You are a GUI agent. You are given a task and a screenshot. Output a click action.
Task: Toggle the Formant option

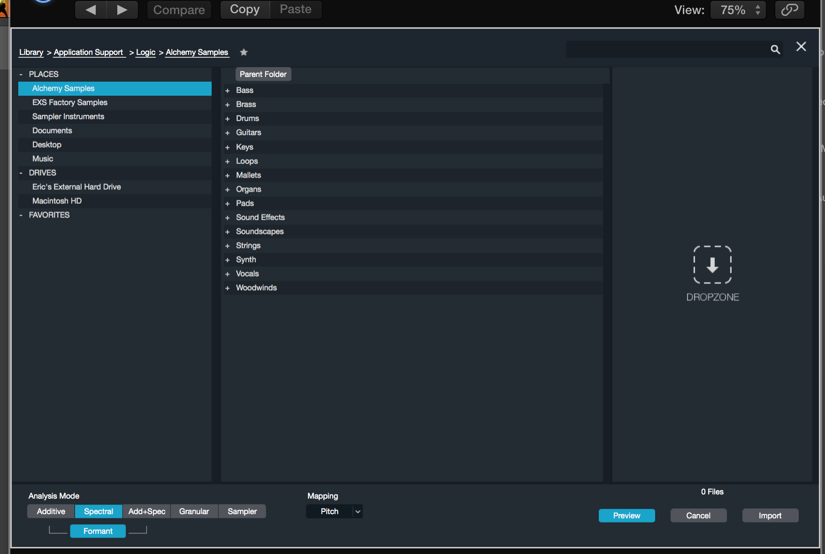(98, 531)
